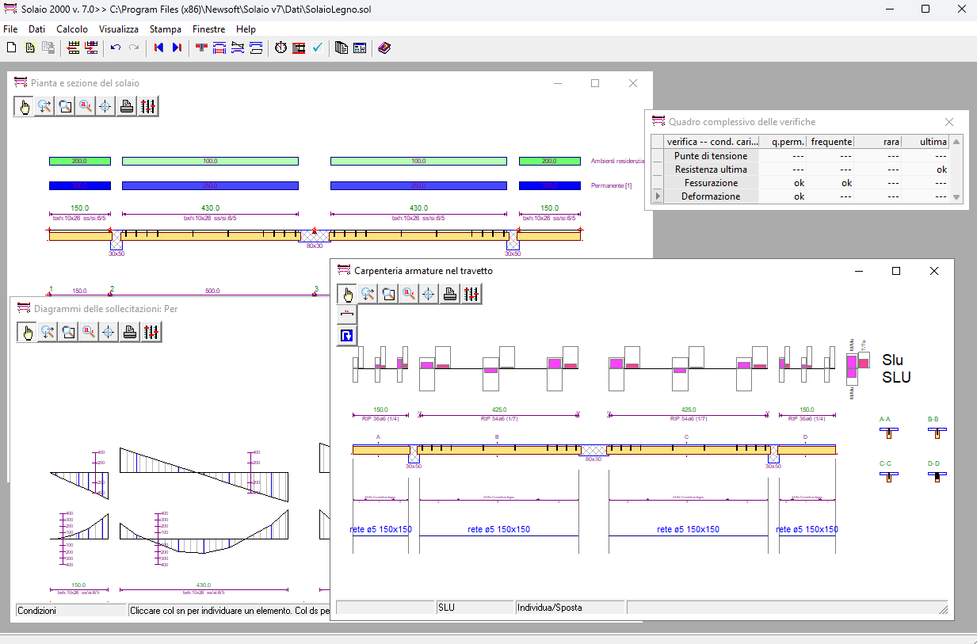Click the stopwatch icon in main toolbar
This screenshot has width=977, height=644.
pos(281,48)
